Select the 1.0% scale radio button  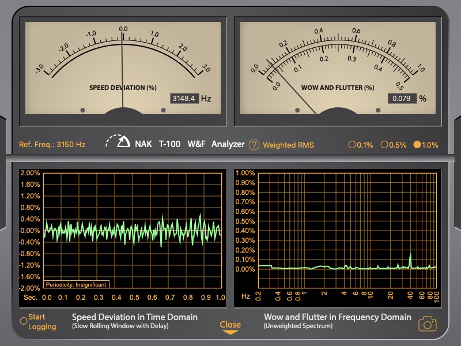tap(417, 145)
